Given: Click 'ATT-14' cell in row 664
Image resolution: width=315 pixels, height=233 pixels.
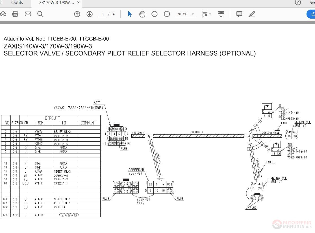Looking at the screenshot, I should (x=39, y=215).
